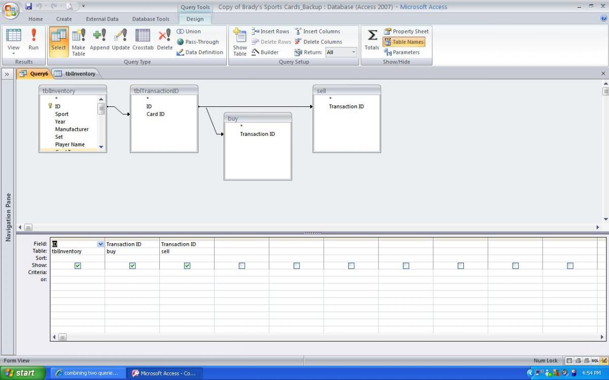609x380 pixels.
Task: Delete Columns from the query grid
Action: [x=319, y=42]
